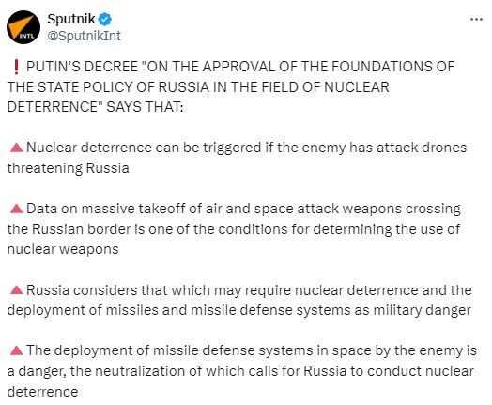Click the 'nuclear weapons' text line
492x405 pixels.
point(63,250)
